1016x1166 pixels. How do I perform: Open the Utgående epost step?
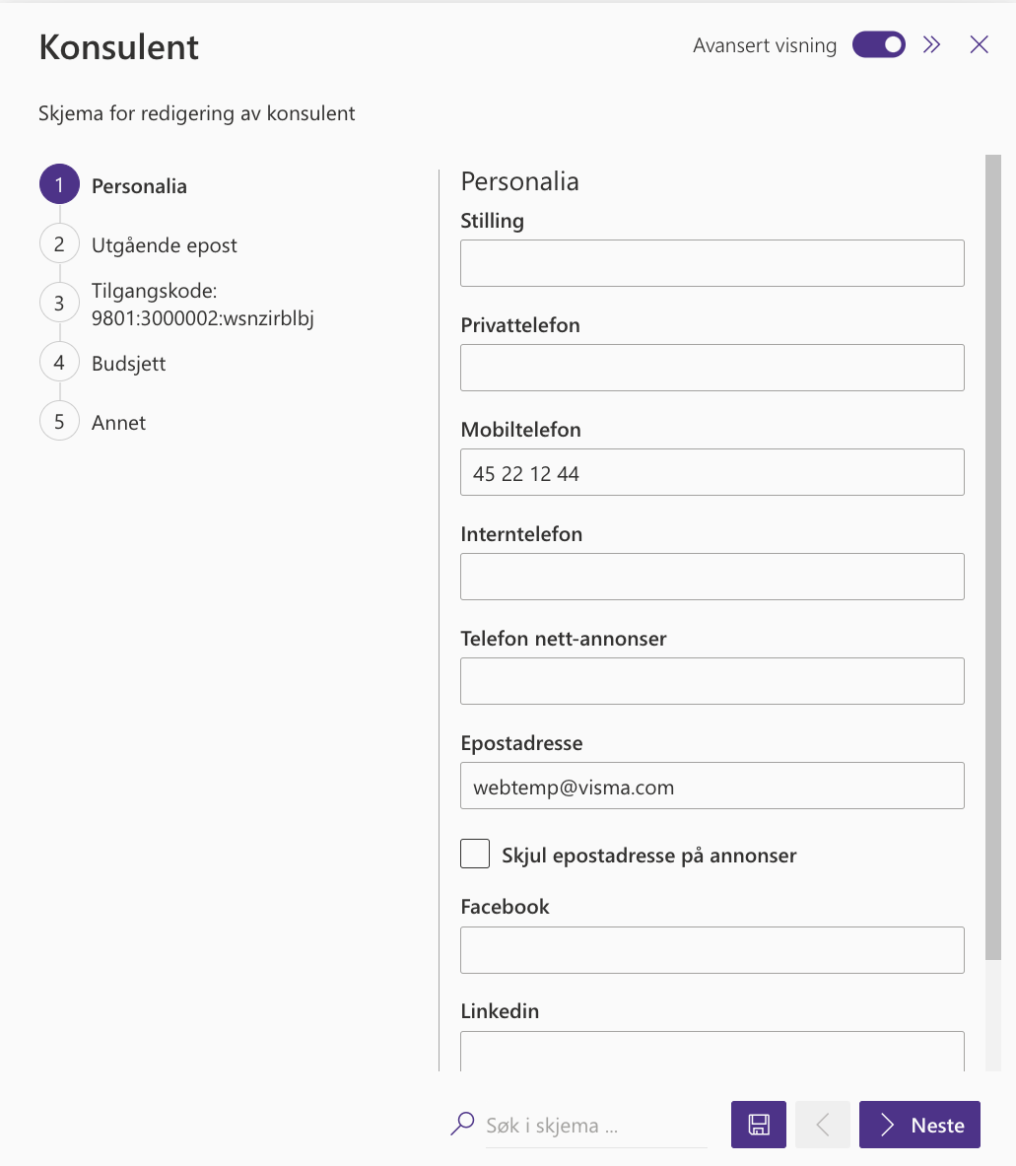tap(165, 245)
